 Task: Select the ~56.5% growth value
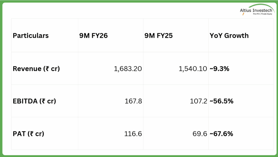(221, 101)
